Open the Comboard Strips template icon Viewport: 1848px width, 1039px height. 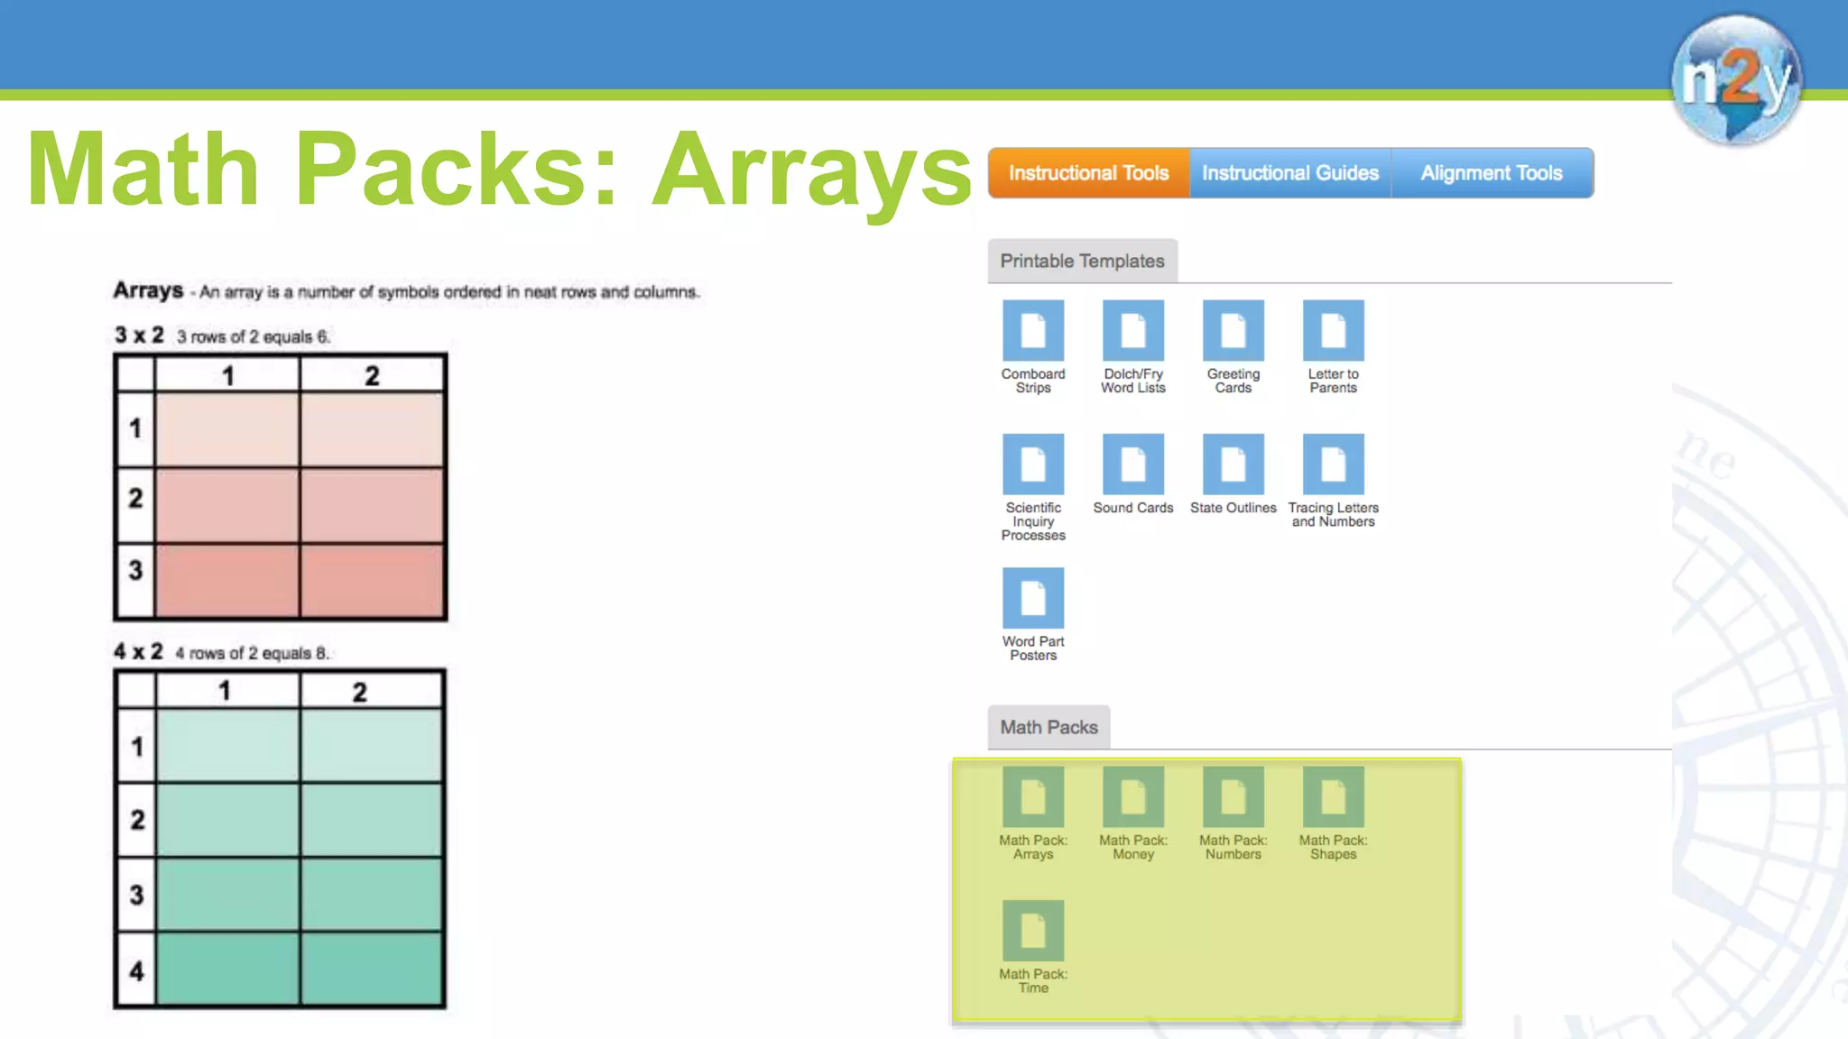pyautogui.click(x=1033, y=331)
